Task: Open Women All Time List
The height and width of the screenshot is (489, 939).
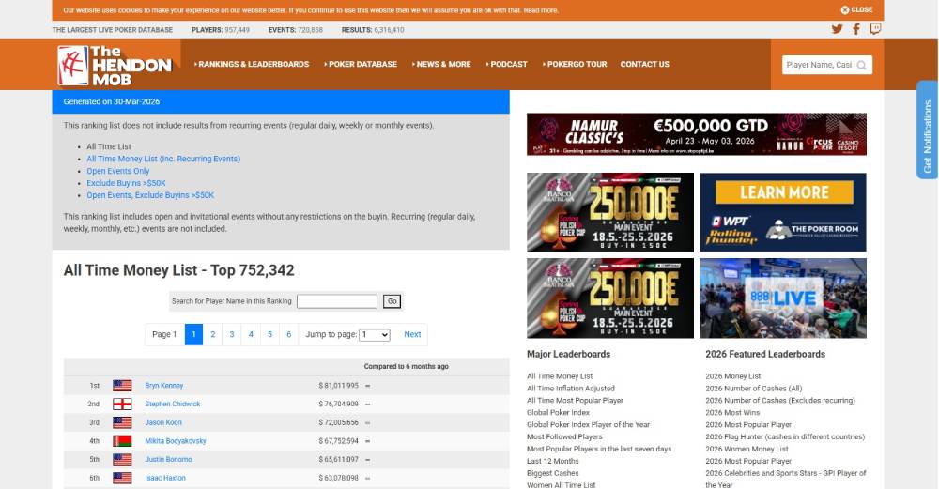Action: (x=562, y=485)
